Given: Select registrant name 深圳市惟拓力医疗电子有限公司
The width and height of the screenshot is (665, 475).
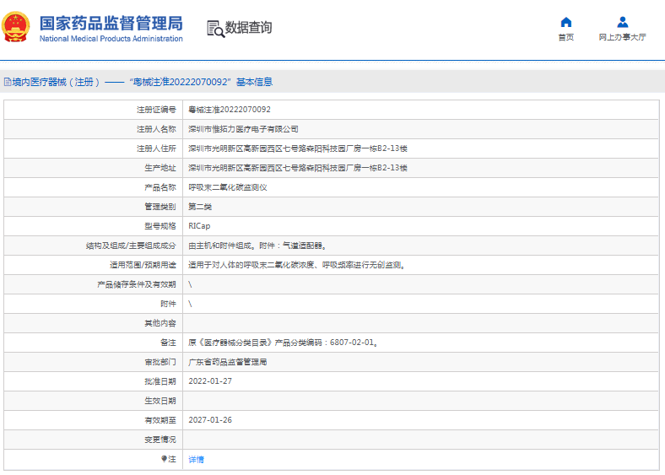Looking at the screenshot, I should click(x=243, y=129).
